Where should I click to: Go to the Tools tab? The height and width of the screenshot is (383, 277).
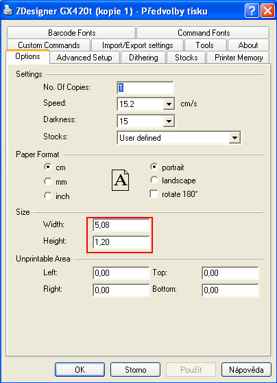(x=205, y=45)
